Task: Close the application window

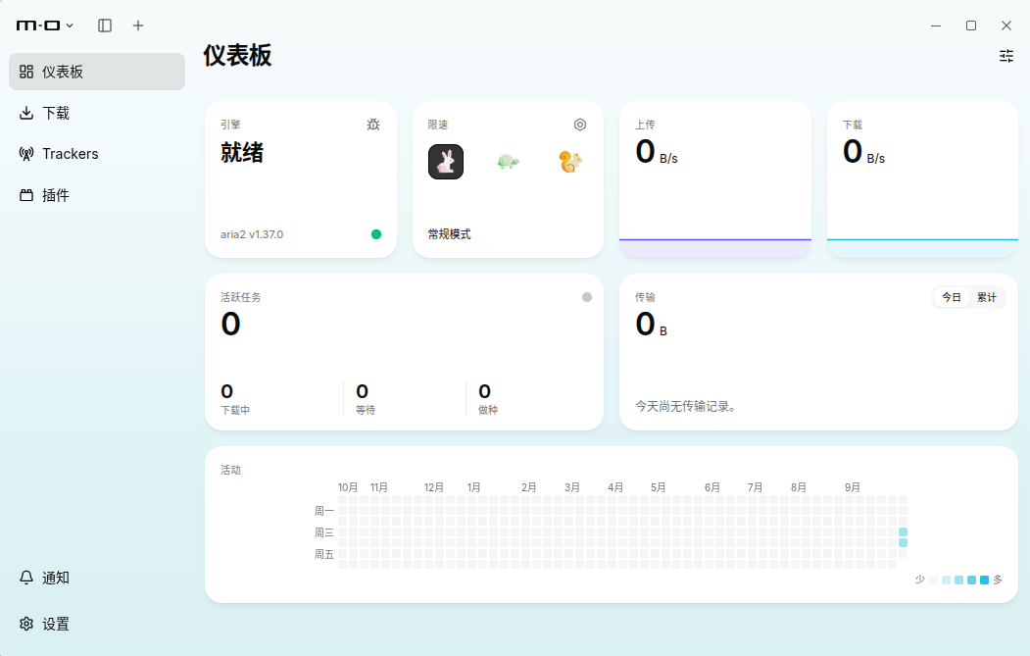Action: click(x=1006, y=25)
